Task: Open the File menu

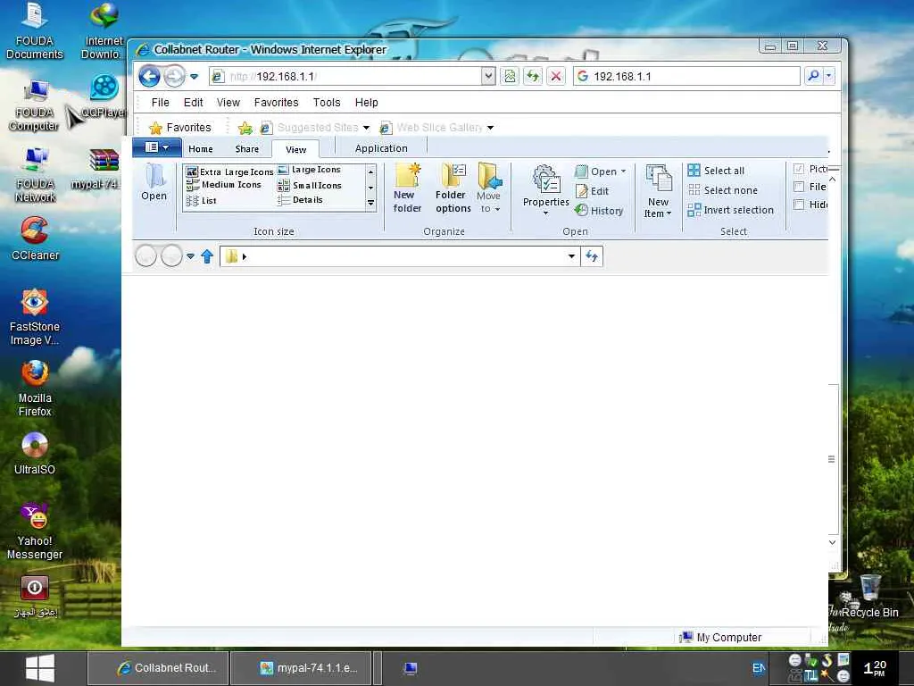Action: tap(161, 102)
